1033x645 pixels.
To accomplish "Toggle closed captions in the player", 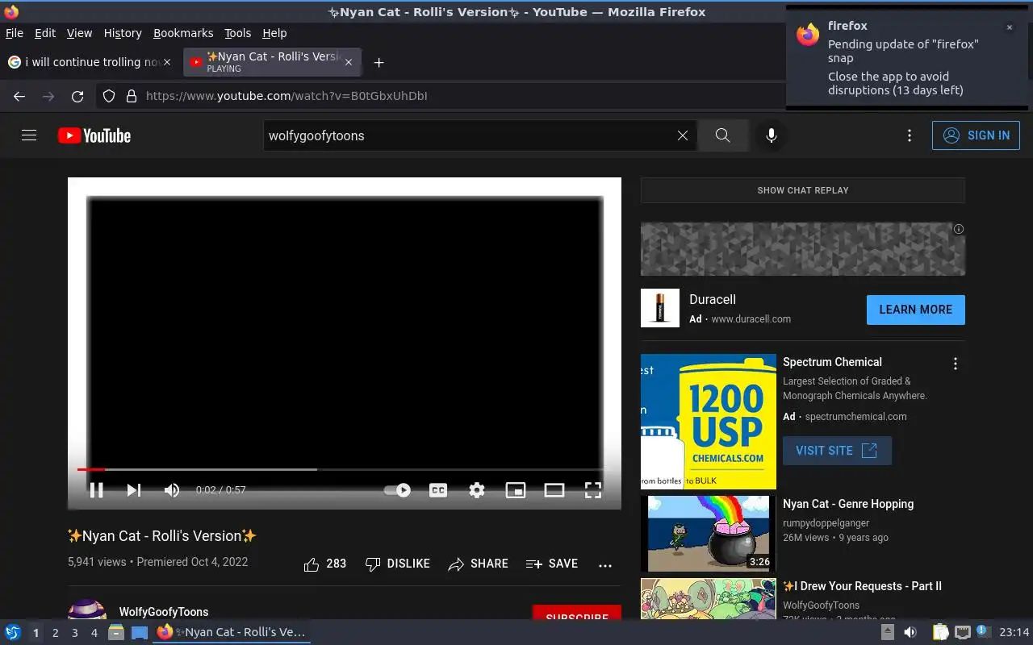I will point(438,490).
